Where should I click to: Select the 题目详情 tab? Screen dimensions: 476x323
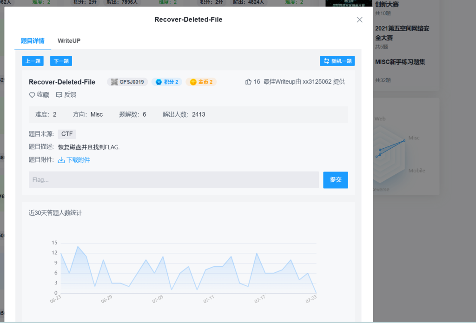(33, 40)
